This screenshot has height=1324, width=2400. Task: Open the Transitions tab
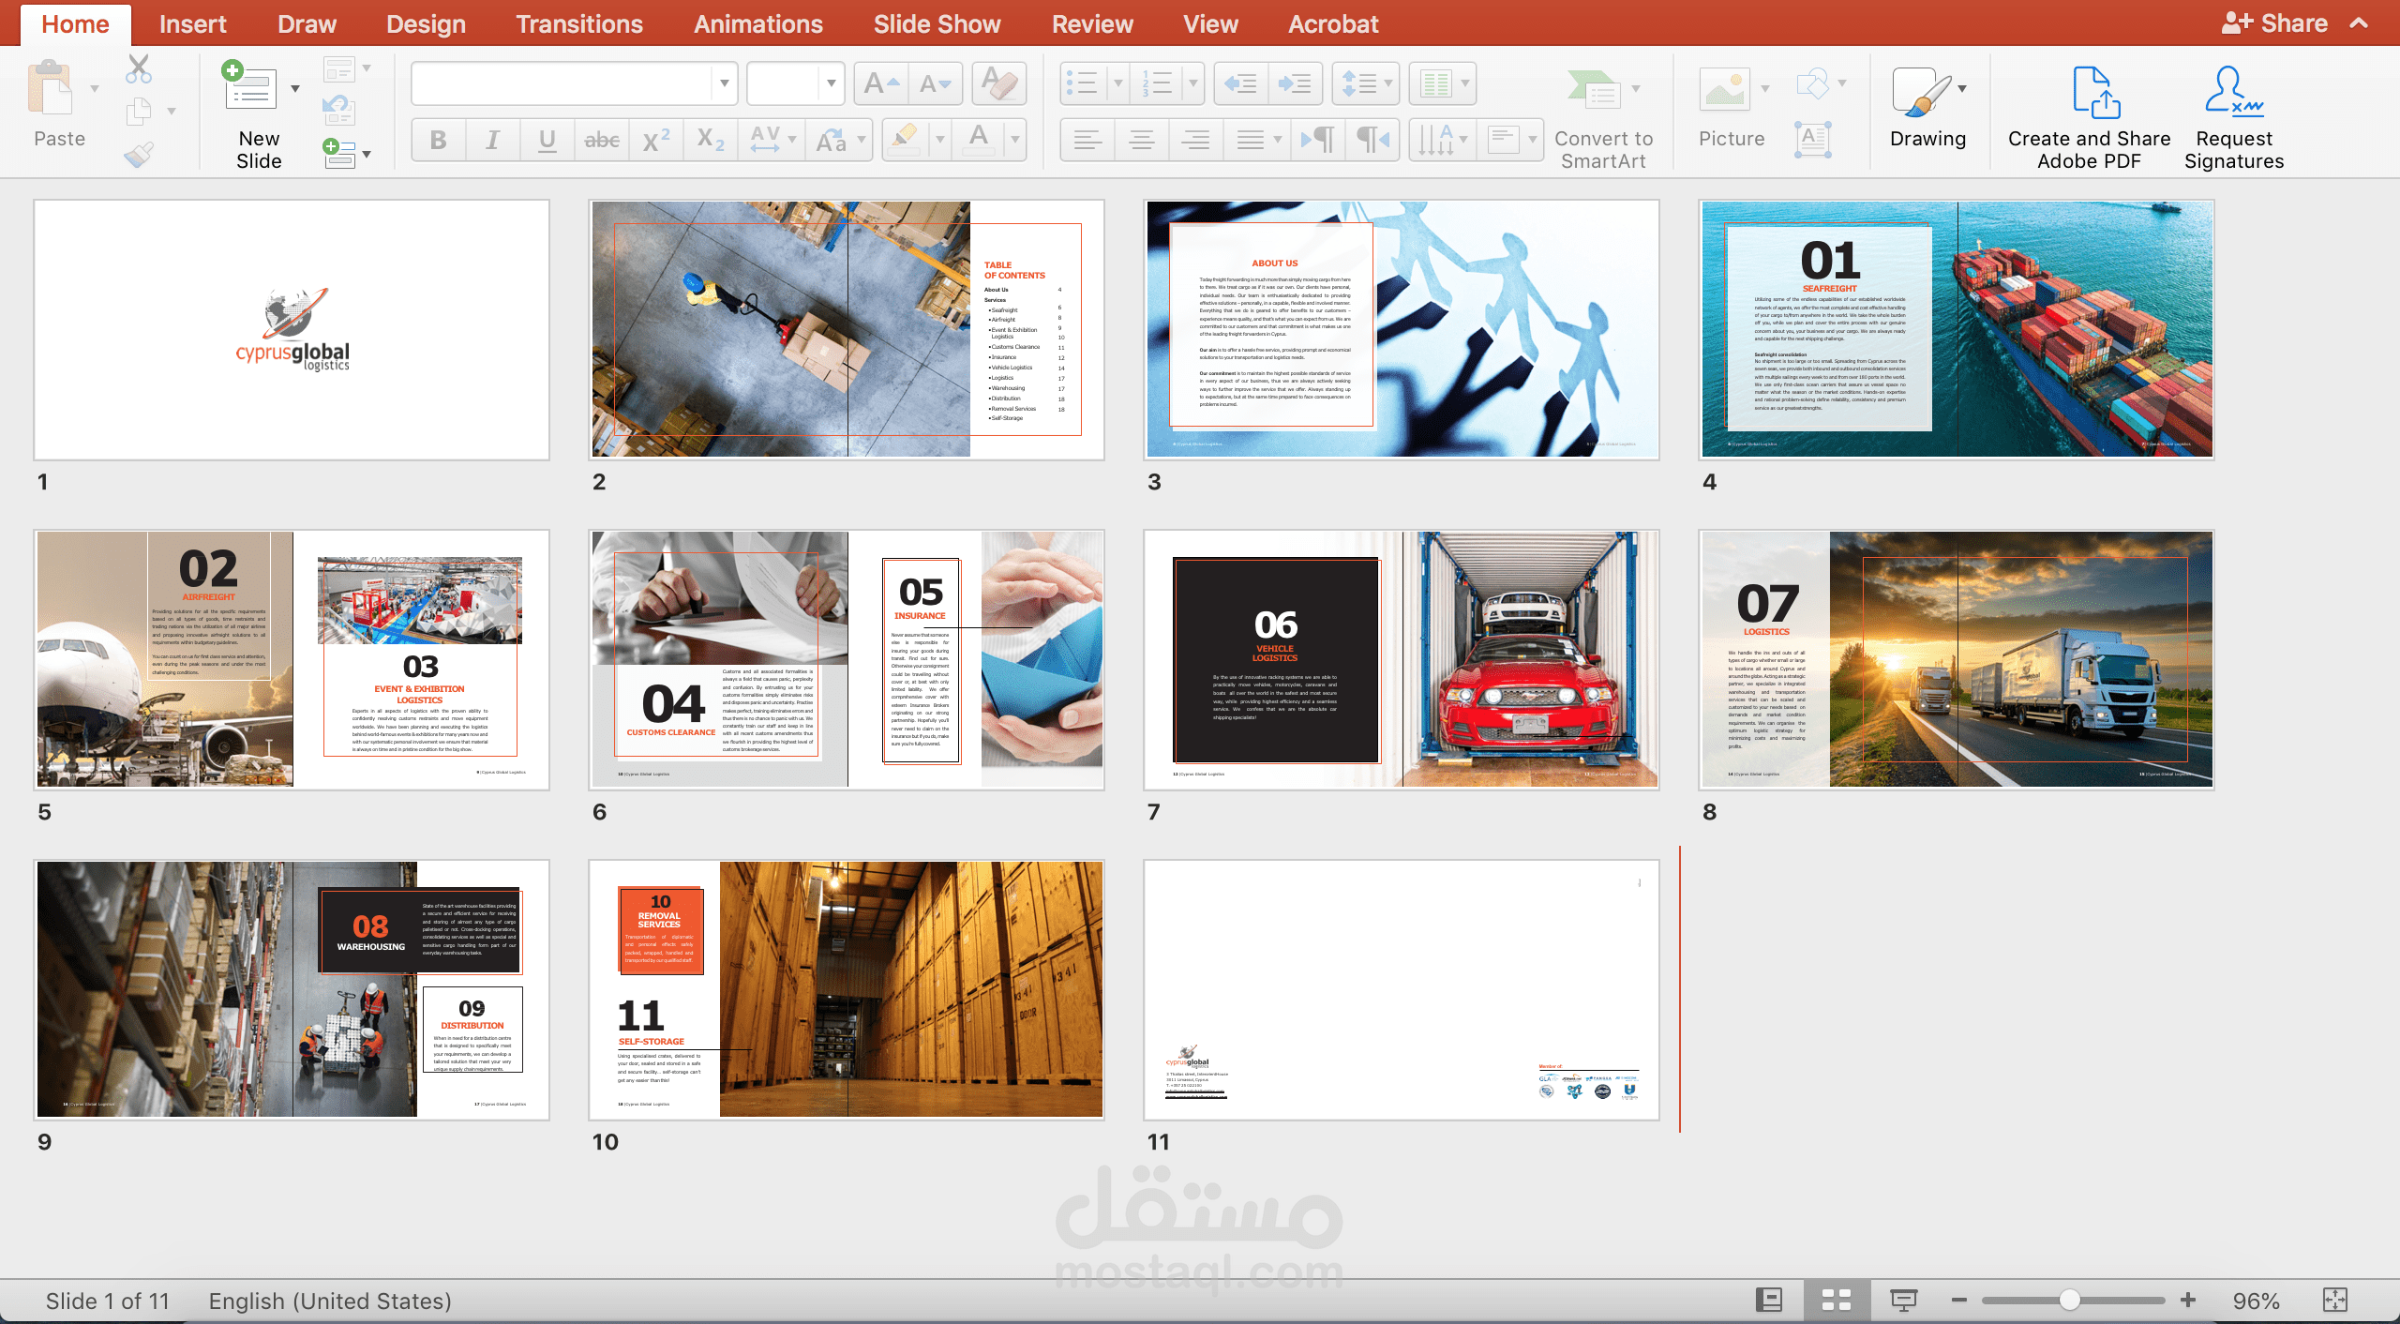(x=579, y=24)
